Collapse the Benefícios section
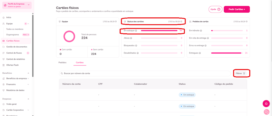 coord(28,73)
